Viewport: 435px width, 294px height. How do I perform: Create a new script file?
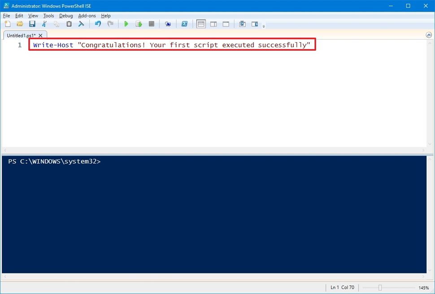click(8, 24)
